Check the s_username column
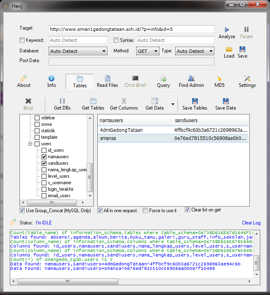 [44, 183]
